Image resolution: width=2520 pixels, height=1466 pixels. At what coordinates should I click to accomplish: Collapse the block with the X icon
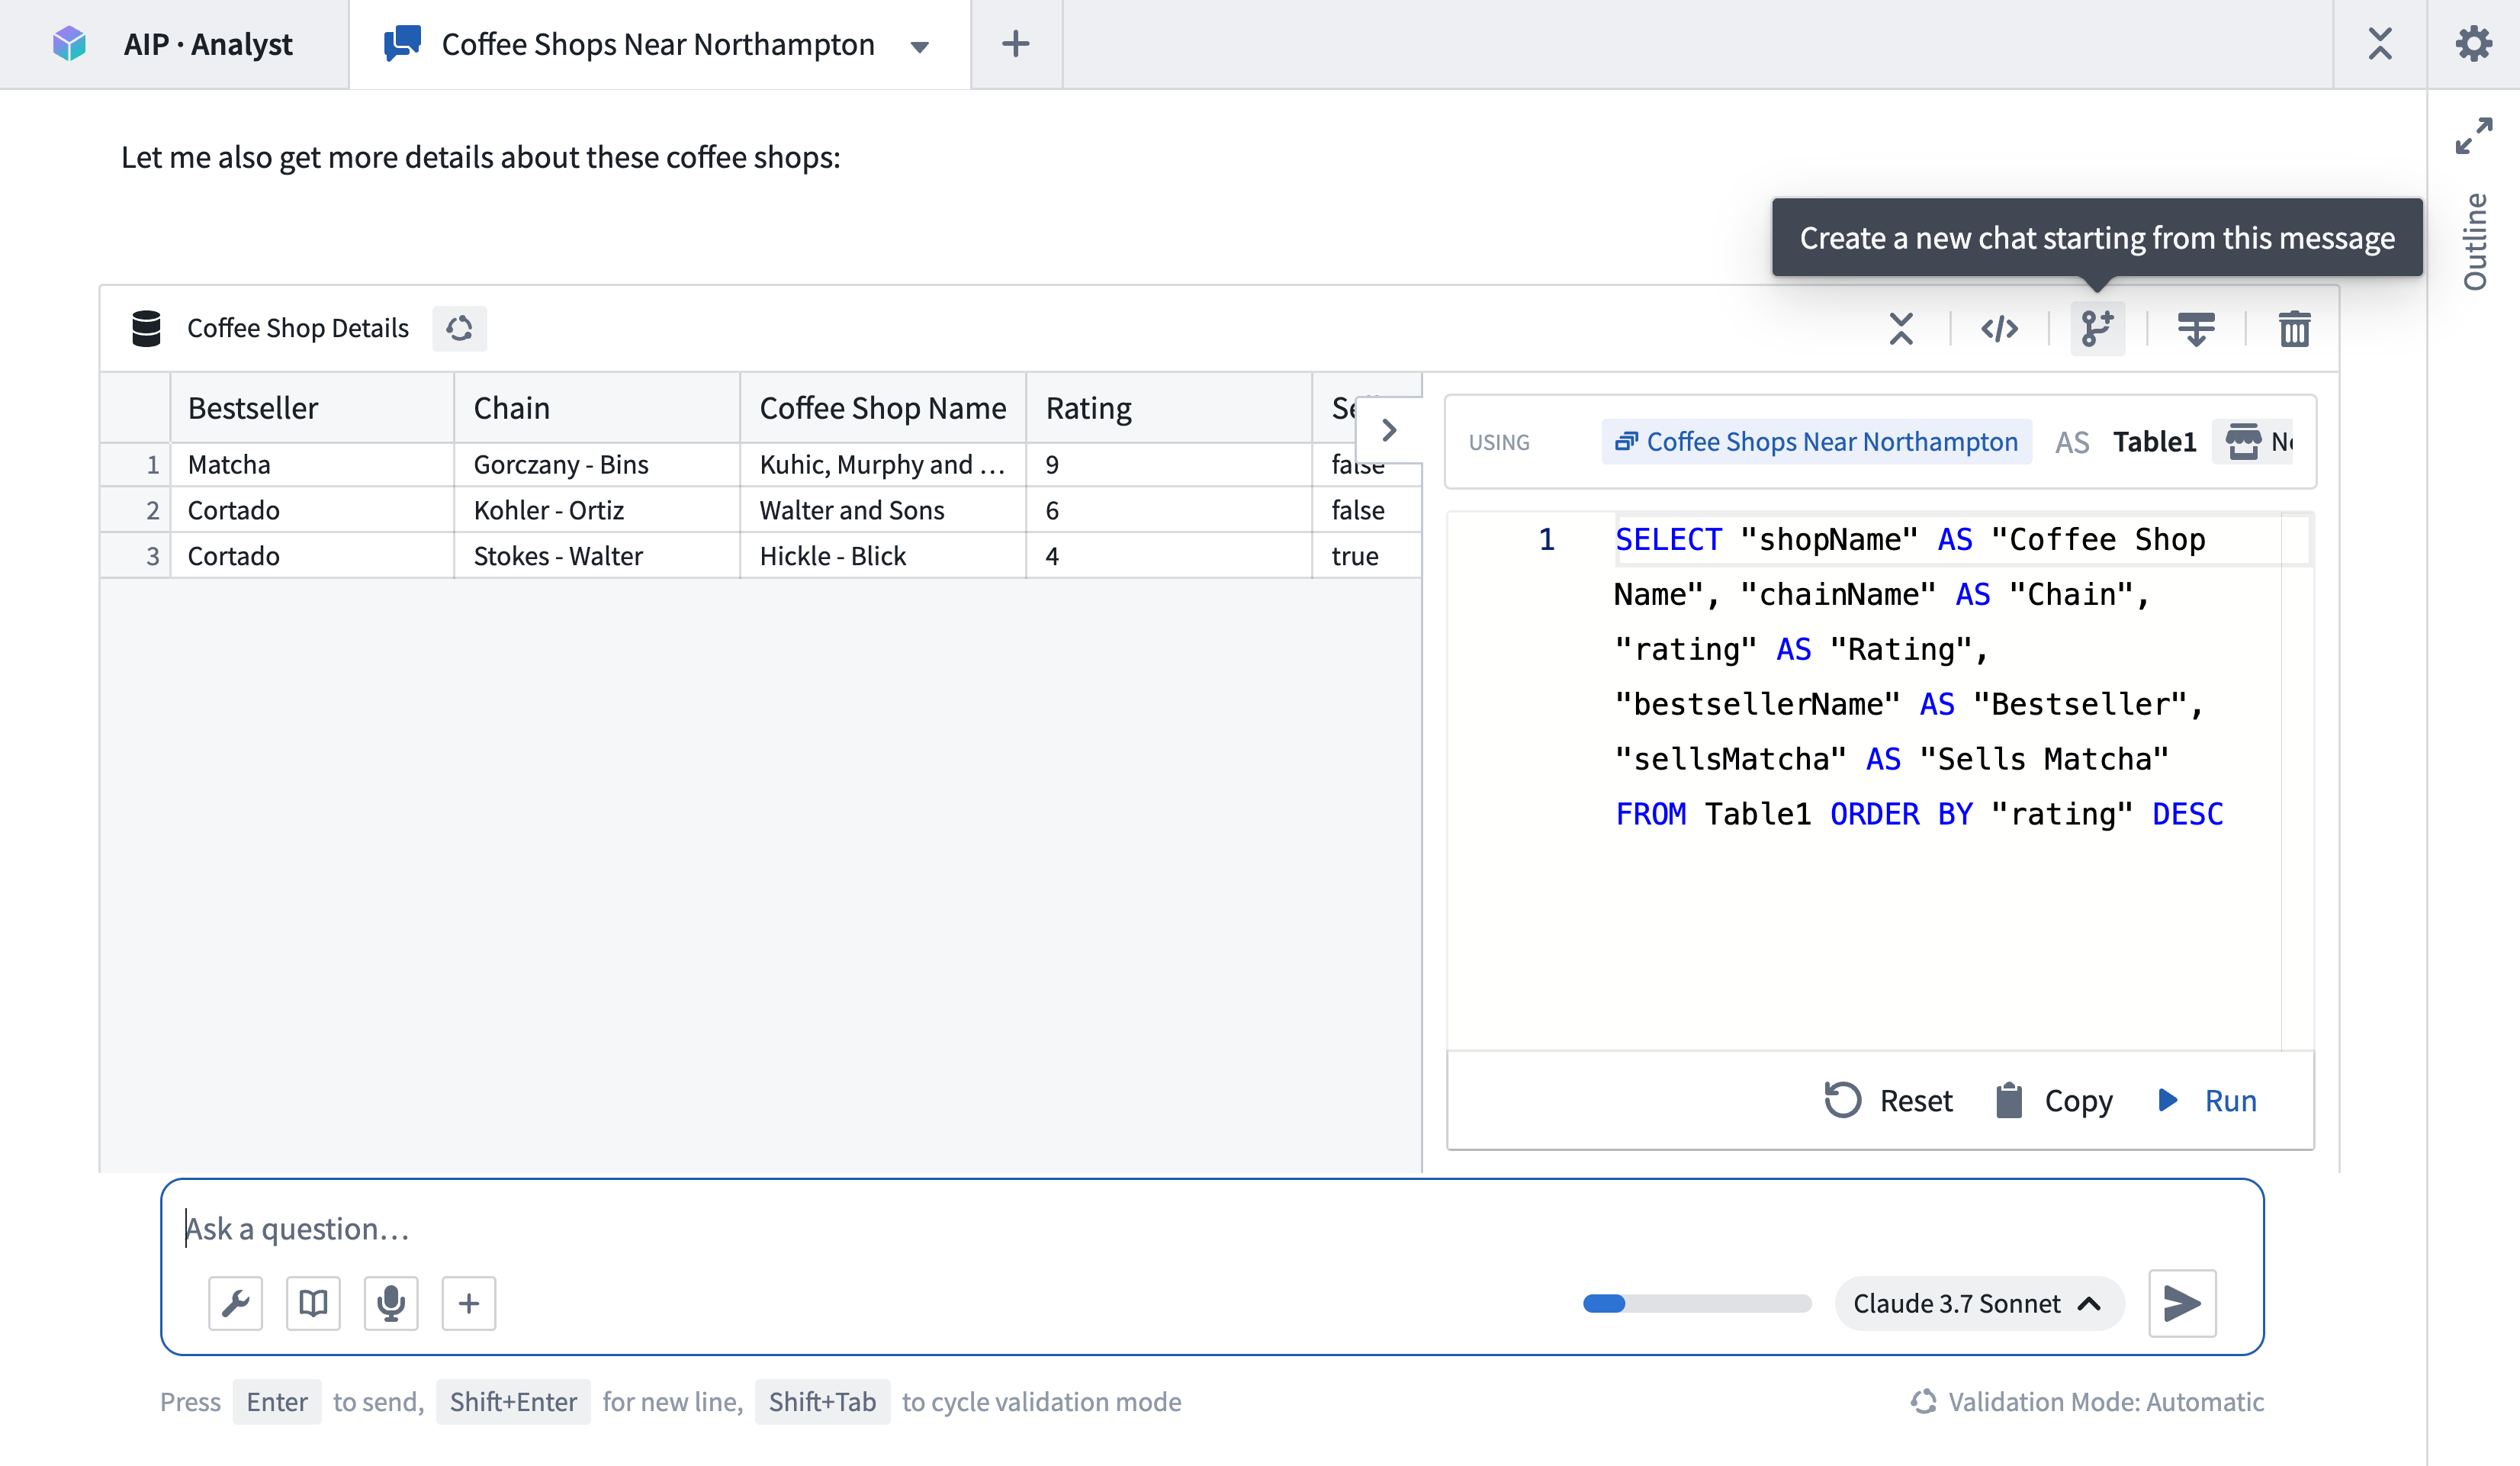[x=1901, y=328]
